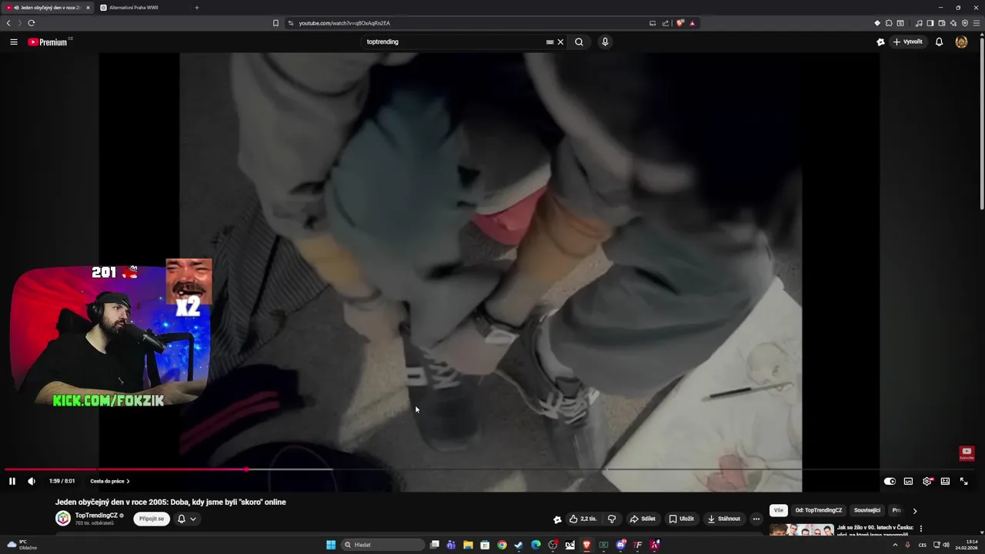Reload the page
This screenshot has height=554, width=985.
coord(32,23)
